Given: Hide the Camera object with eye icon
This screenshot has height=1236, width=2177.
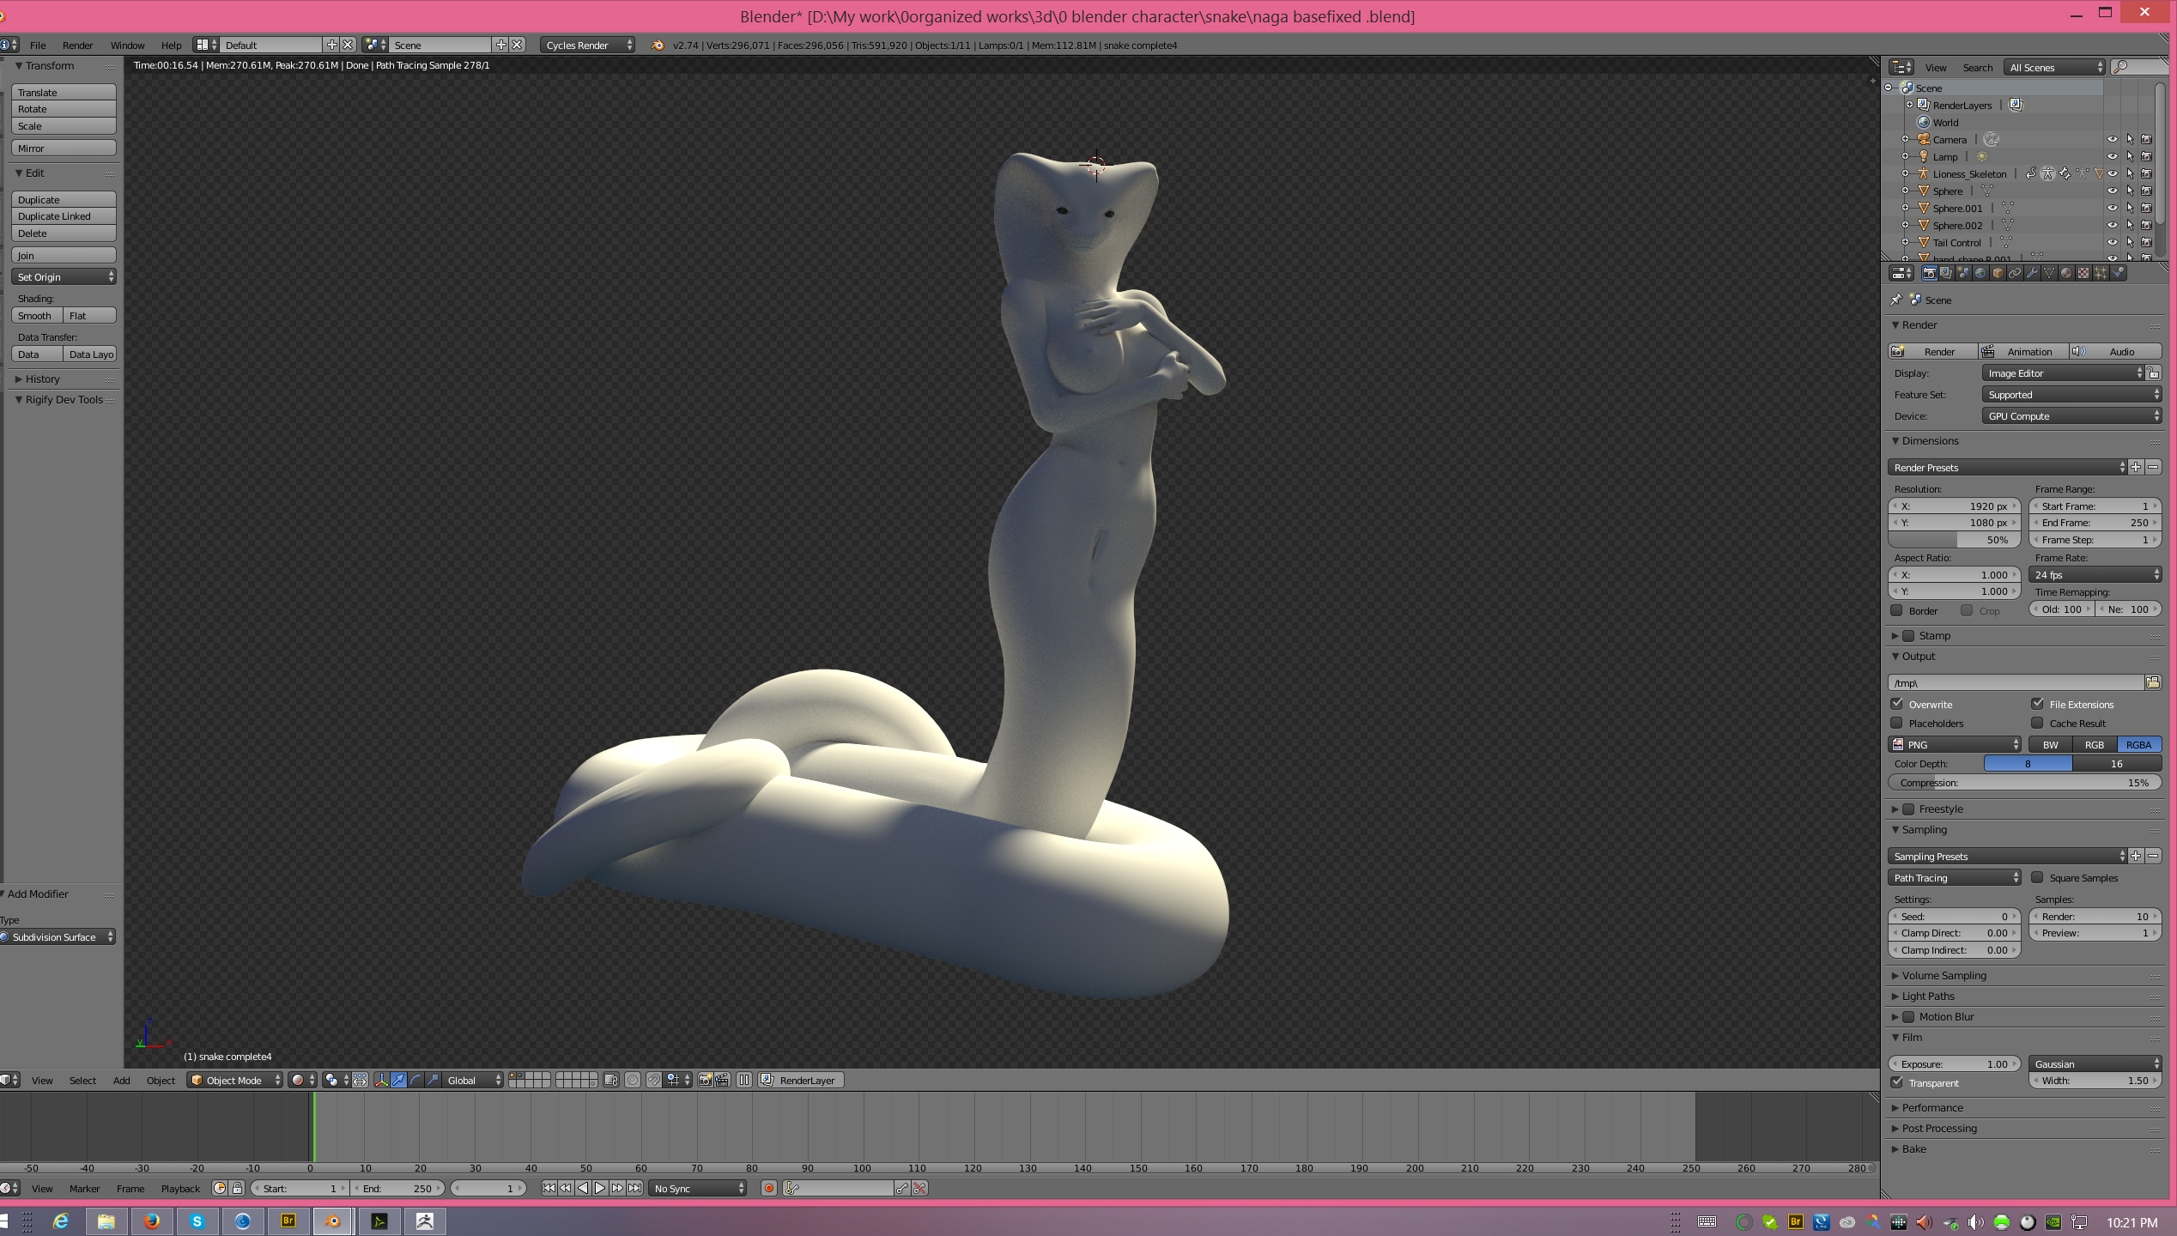Looking at the screenshot, I should (x=2112, y=139).
